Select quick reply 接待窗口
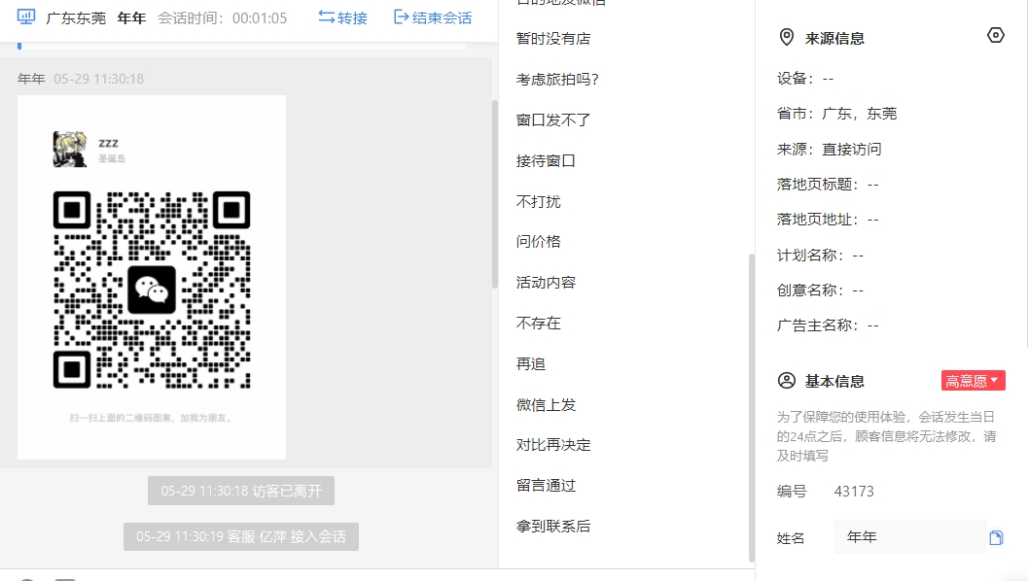This screenshot has width=1028, height=581. click(546, 160)
